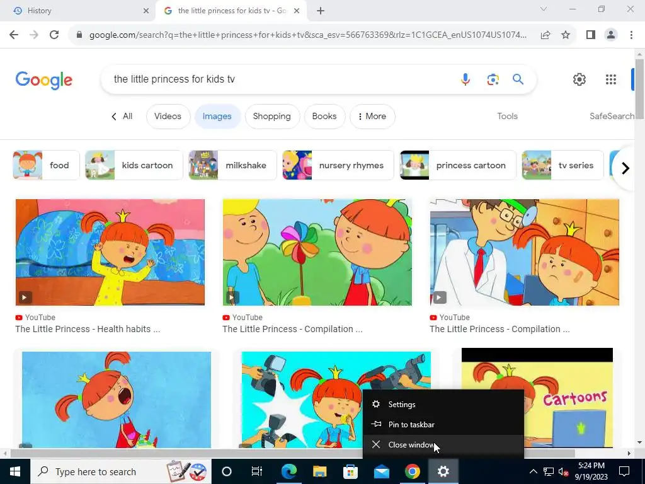Go to Google homepage via logo
645x484 pixels.
pos(44,80)
